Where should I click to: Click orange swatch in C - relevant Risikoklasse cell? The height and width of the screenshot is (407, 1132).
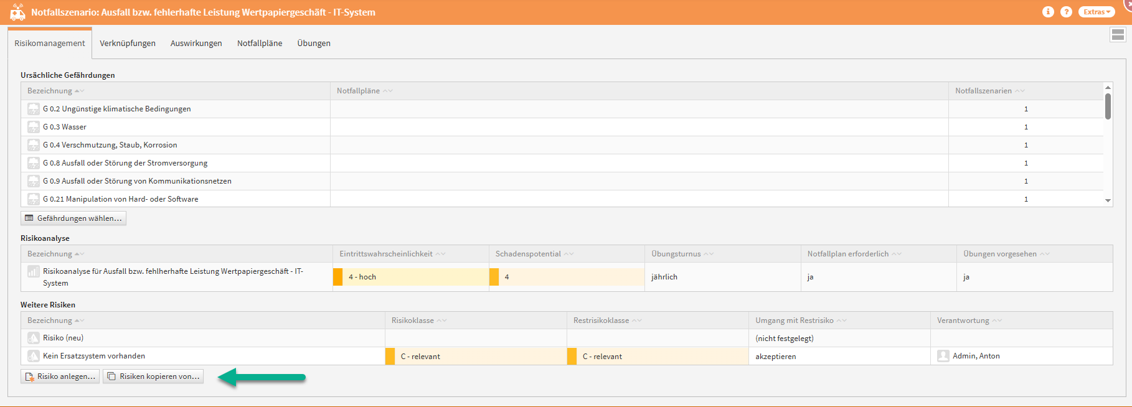pyautogui.click(x=390, y=357)
